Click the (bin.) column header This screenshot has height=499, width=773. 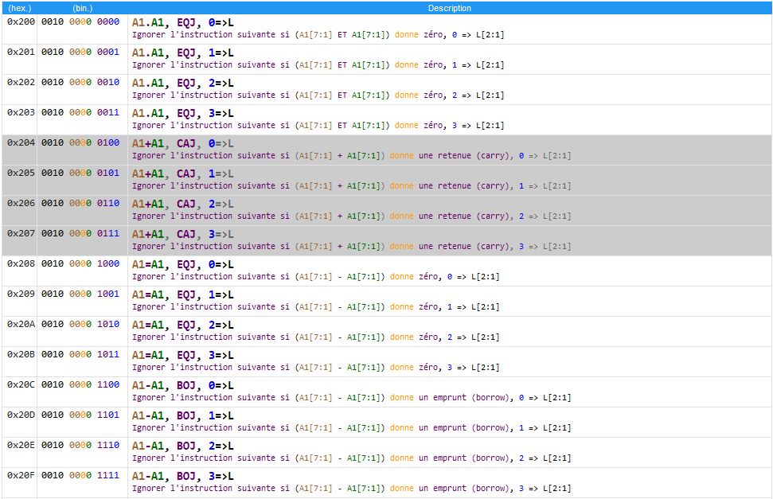[x=82, y=8]
